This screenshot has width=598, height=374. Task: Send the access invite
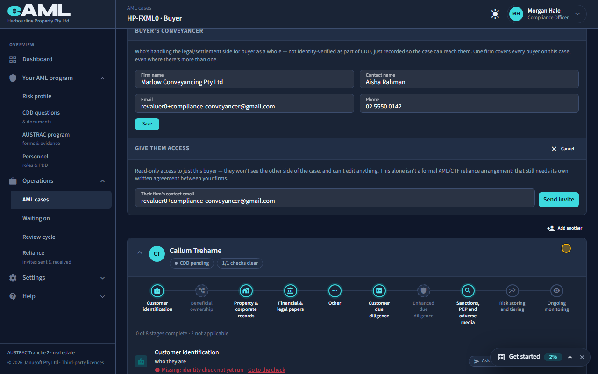[559, 200]
